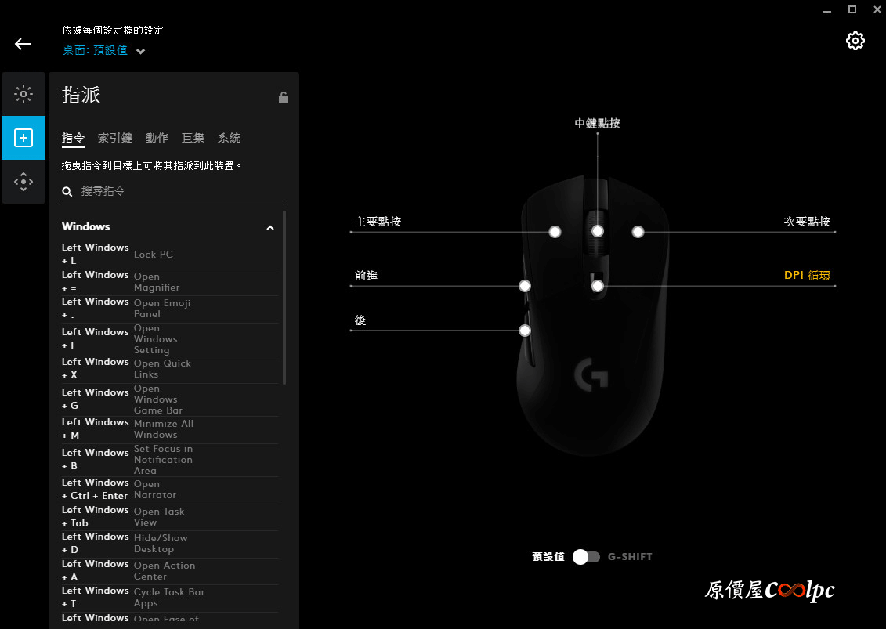Select the Assignments plus sidebar icon
The image size is (886, 629).
tap(24, 138)
